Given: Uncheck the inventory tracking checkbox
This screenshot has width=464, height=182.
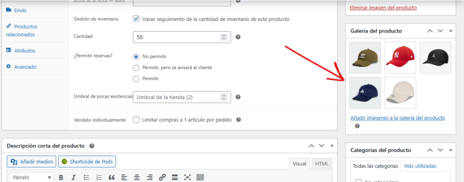Looking at the screenshot, I should [x=136, y=19].
